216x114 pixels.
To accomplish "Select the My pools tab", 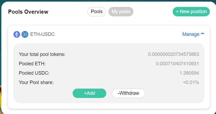I will click(x=121, y=12).
